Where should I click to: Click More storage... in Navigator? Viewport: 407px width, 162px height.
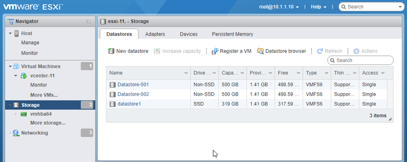coord(48,123)
